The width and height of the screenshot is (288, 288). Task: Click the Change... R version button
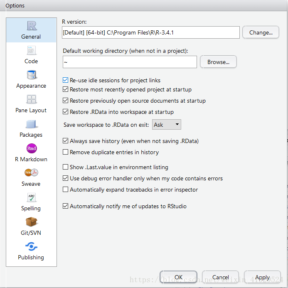[261, 32]
